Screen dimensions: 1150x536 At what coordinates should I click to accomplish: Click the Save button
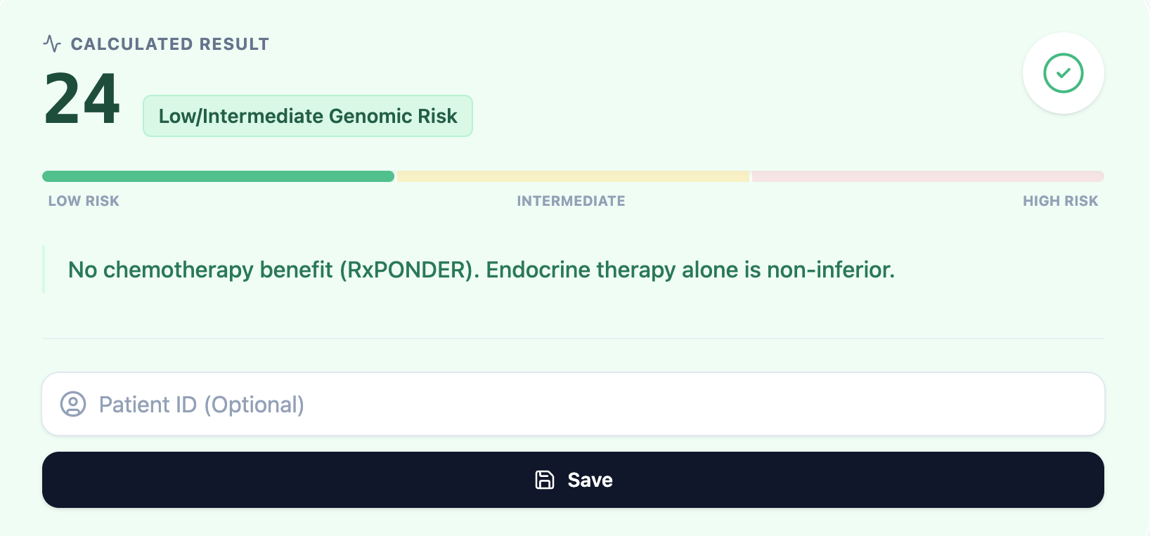point(574,479)
